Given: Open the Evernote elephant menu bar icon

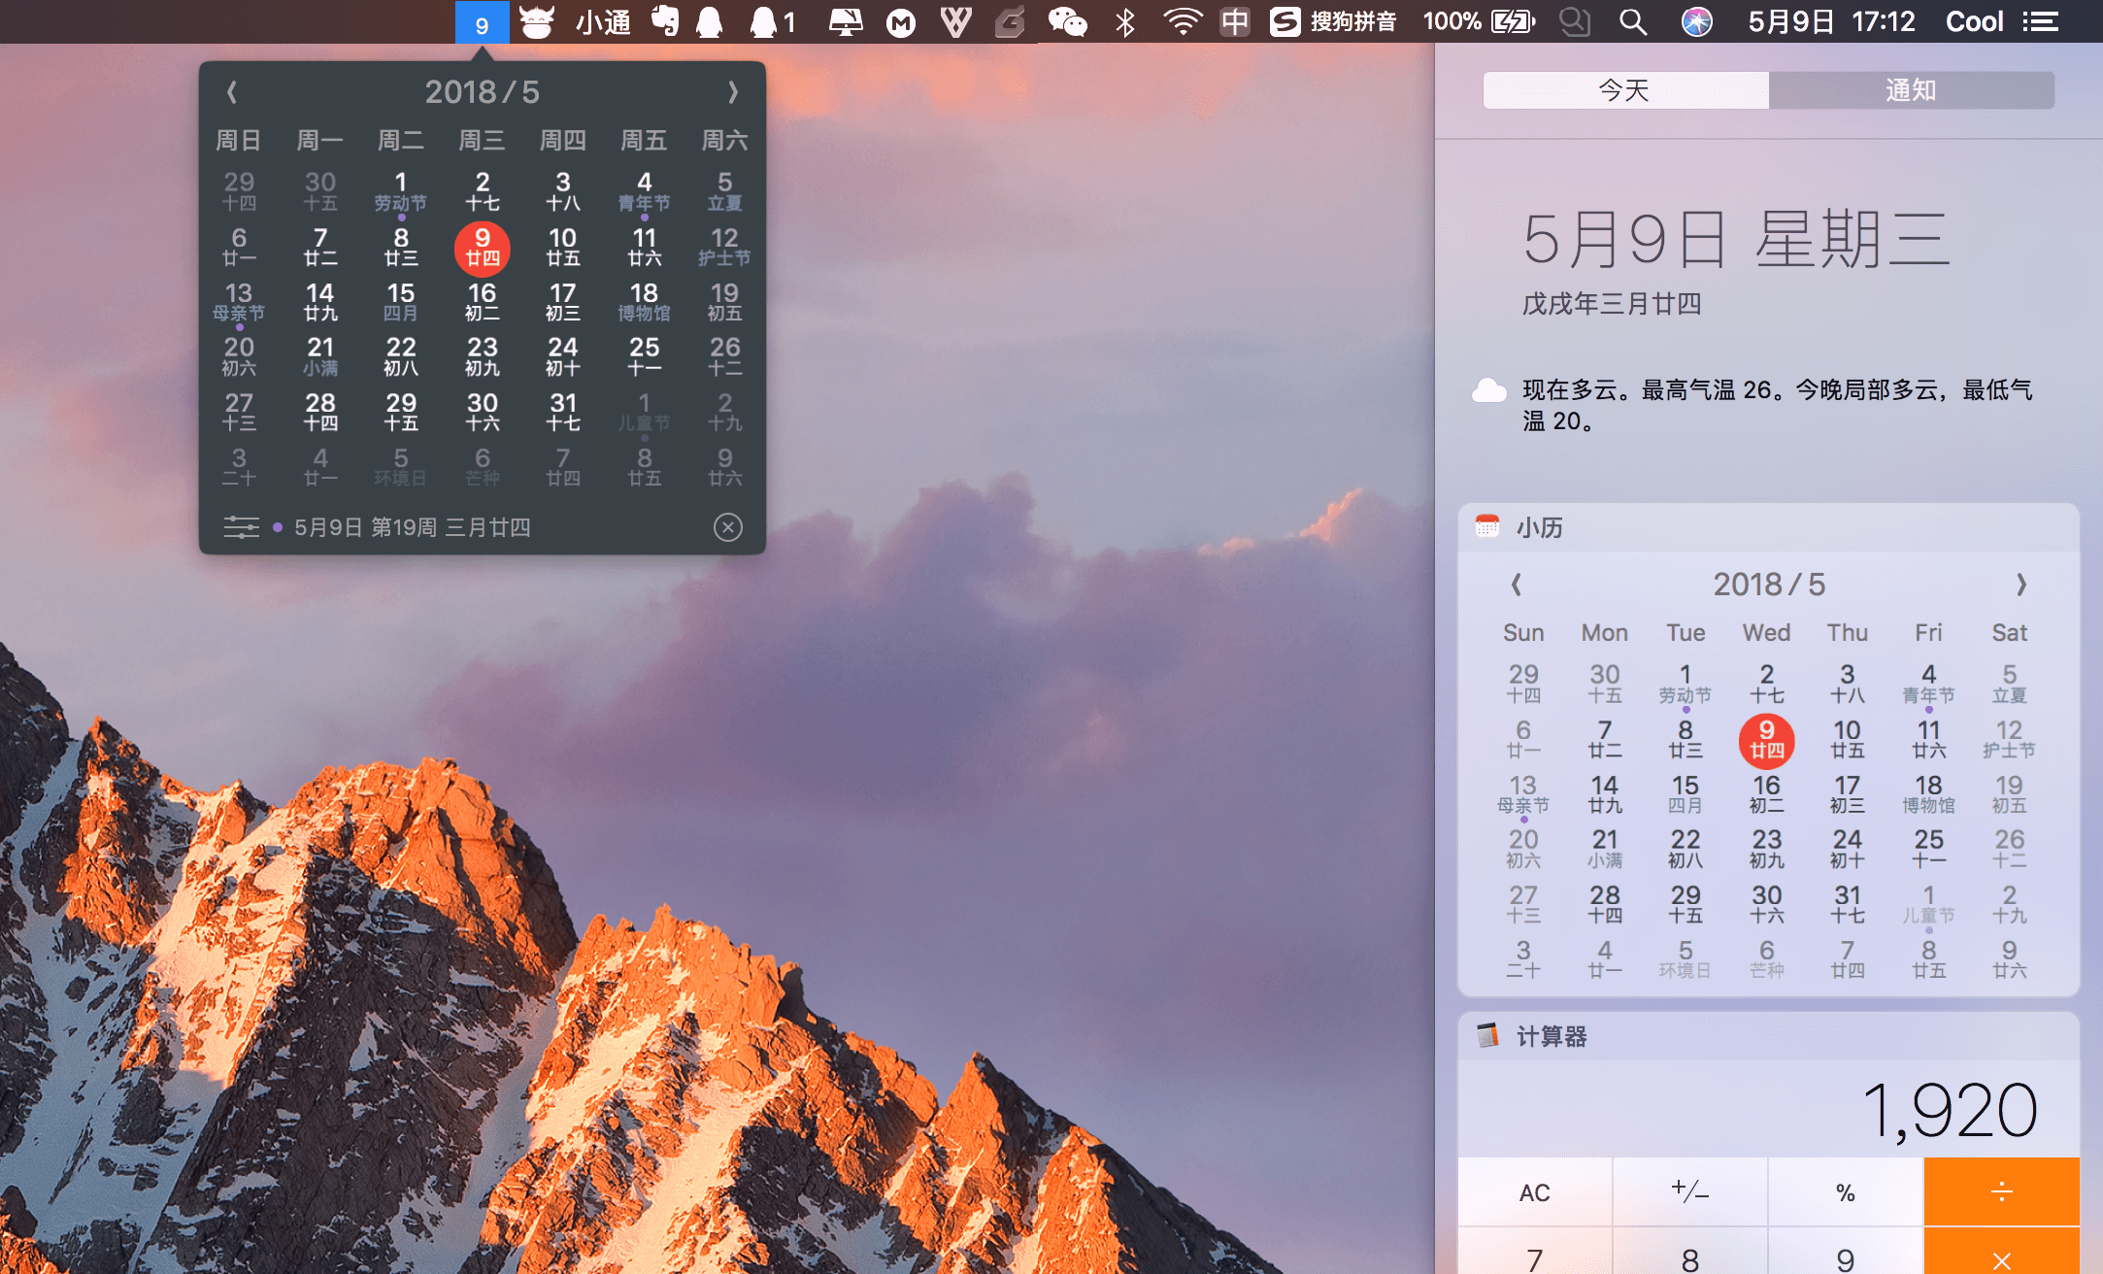Looking at the screenshot, I should [665, 22].
